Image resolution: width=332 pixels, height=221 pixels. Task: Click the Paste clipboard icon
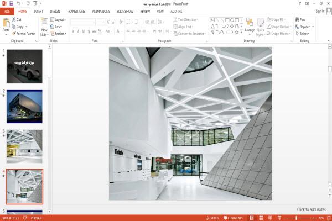(x=6, y=23)
